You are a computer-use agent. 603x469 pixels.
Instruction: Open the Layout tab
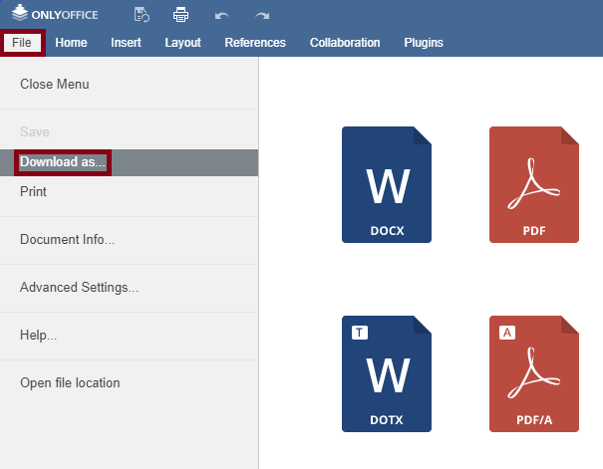(182, 43)
